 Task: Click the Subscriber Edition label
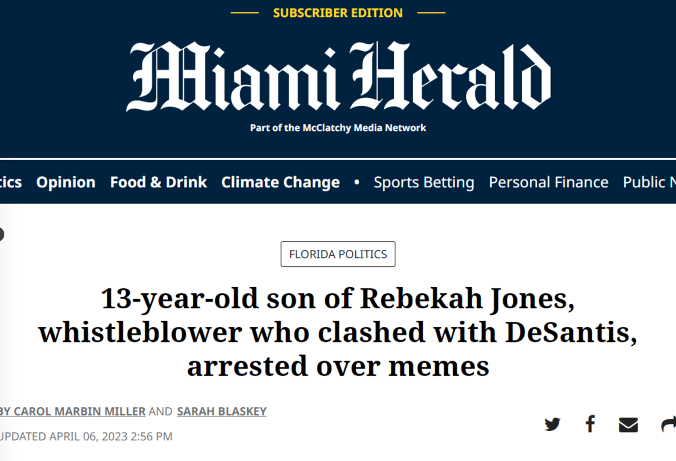(x=338, y=13)
